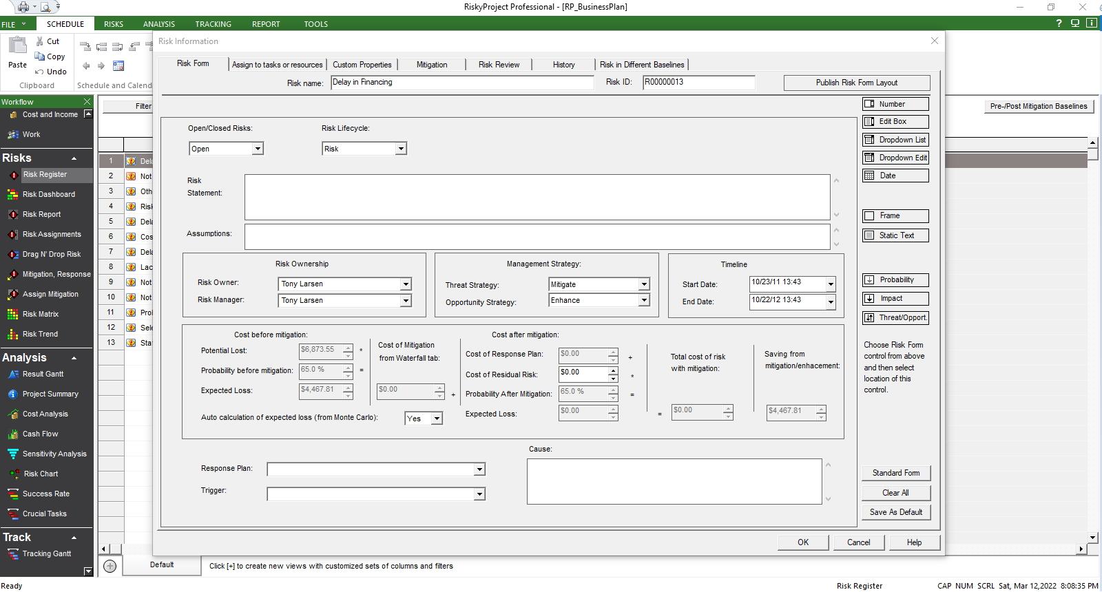Click the Publish Risk Form Layout button

click(x=856, y=83)
